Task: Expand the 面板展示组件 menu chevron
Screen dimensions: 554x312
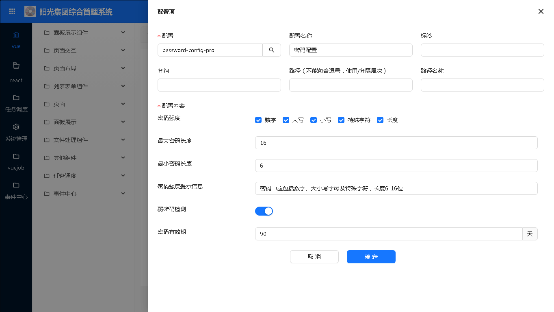Action: click(x=123, y=33)
